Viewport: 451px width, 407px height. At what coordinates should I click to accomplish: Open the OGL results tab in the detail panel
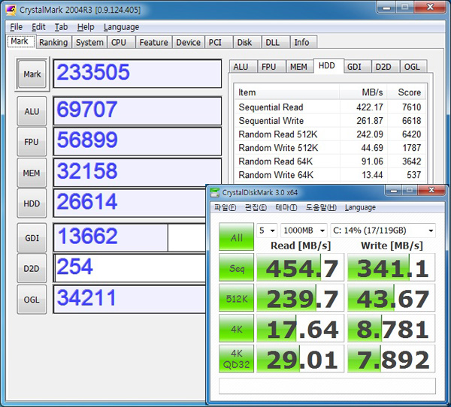(412, 67)
